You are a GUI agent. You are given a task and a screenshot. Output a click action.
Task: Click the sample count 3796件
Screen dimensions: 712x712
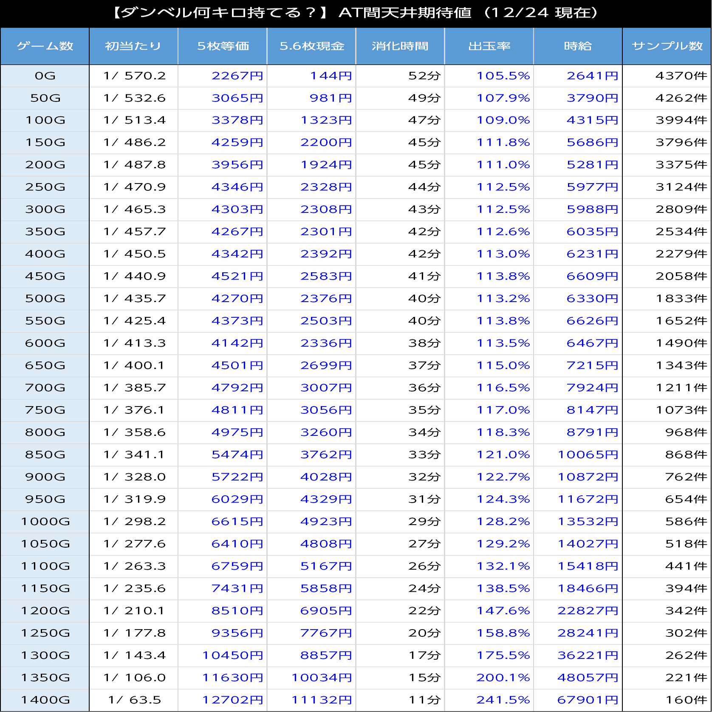click(x=681, y=143)
